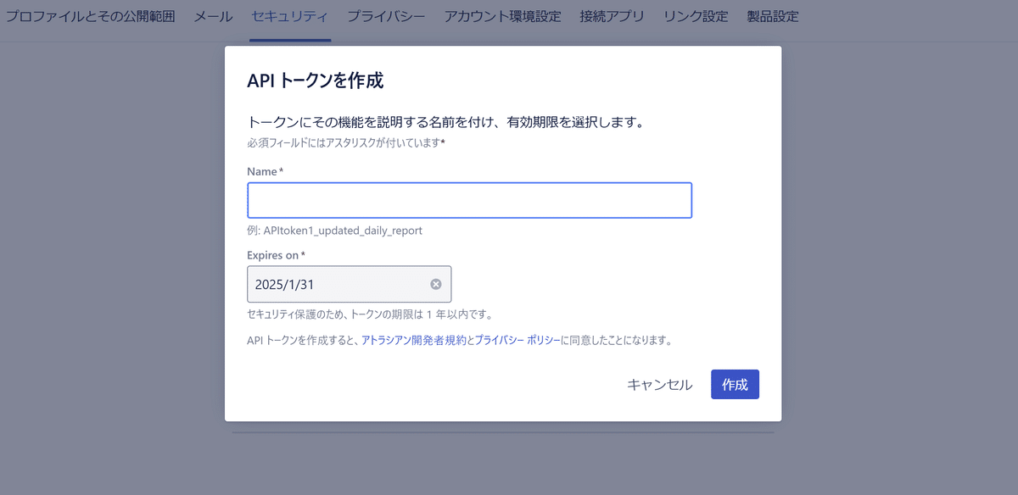Screen dimensions: 1018x495
Task: Click the 作成 button to create the token
Action: coord(735,385)
